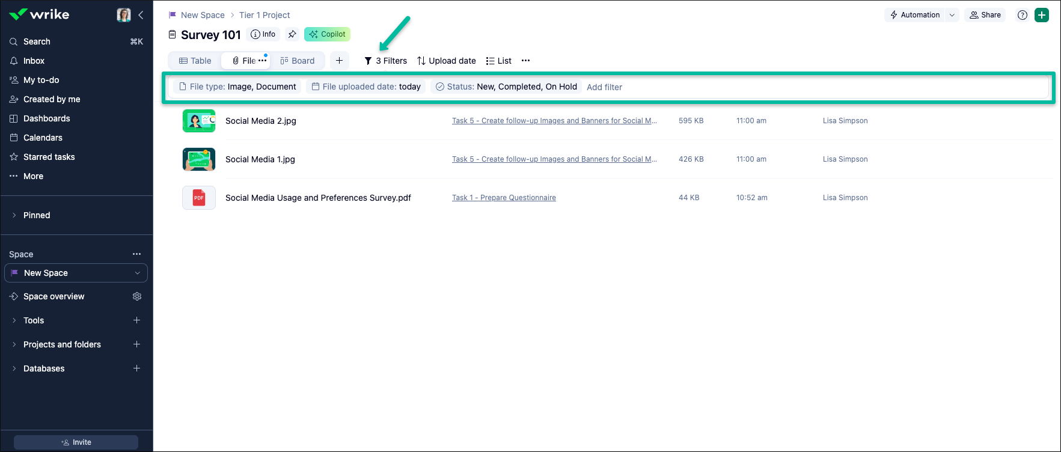1061x452 pixels.
Task: Click the pin icon beside Survey 101
Action: [x=292, y=34]
